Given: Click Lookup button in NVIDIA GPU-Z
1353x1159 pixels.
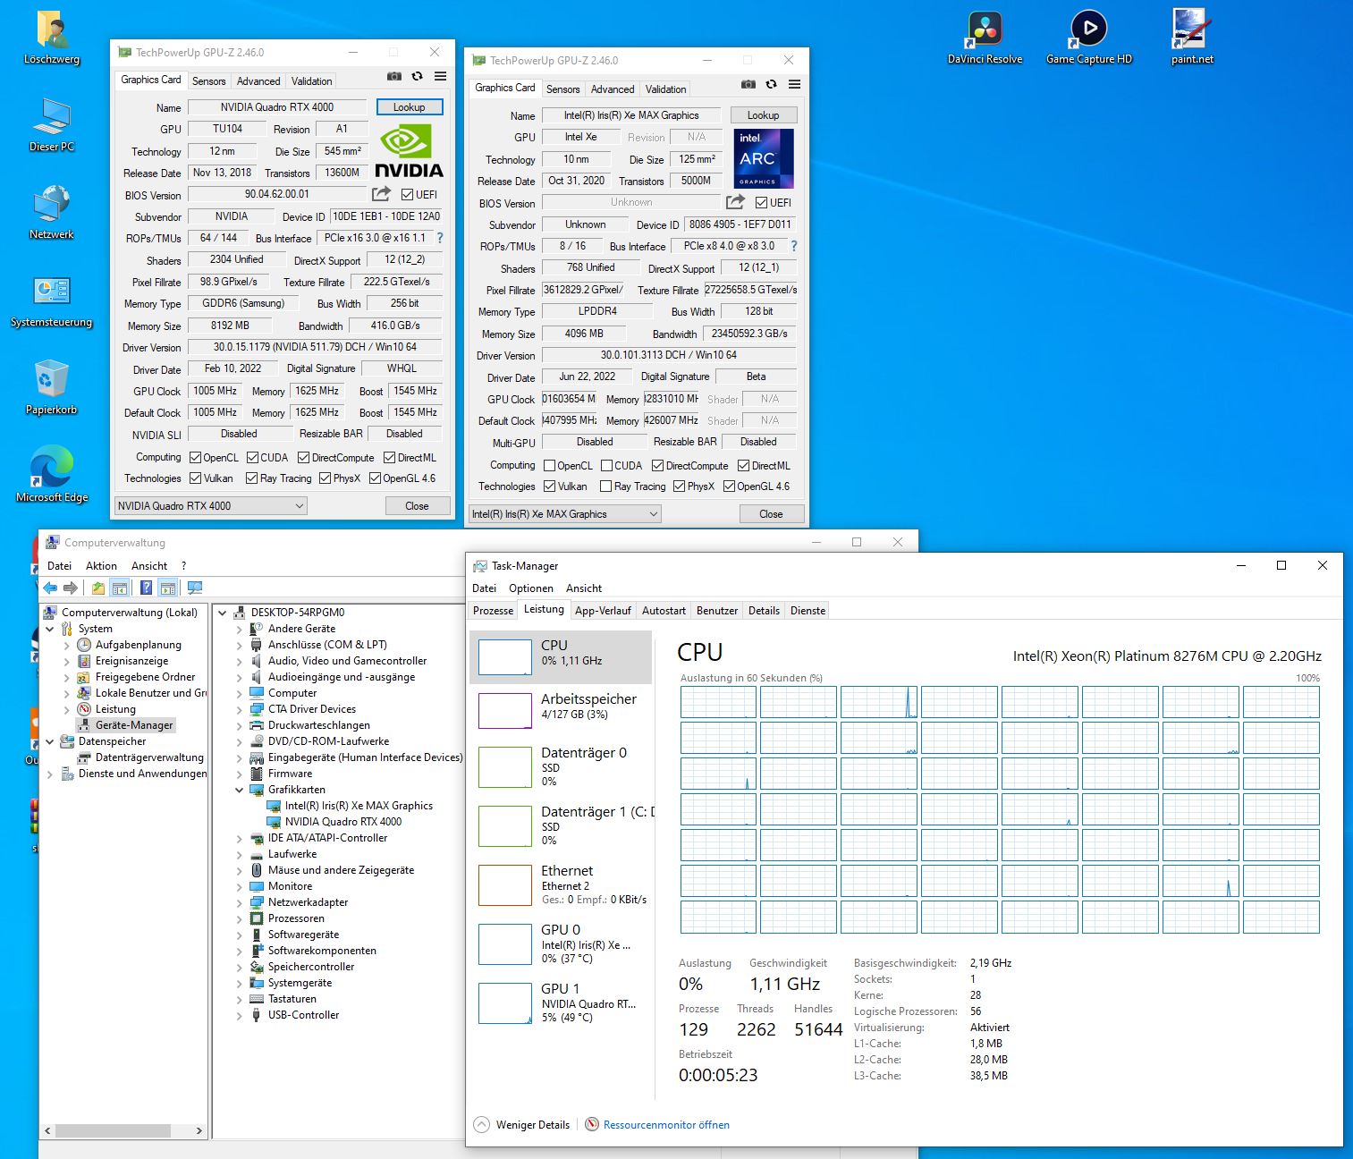Looking at the screenshot, I should point(409,107).
